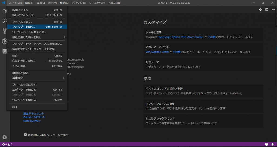The height and width of the screenshot is (147, 277).
Task: Select 終了 menu entry
Action: coord(37,107)
